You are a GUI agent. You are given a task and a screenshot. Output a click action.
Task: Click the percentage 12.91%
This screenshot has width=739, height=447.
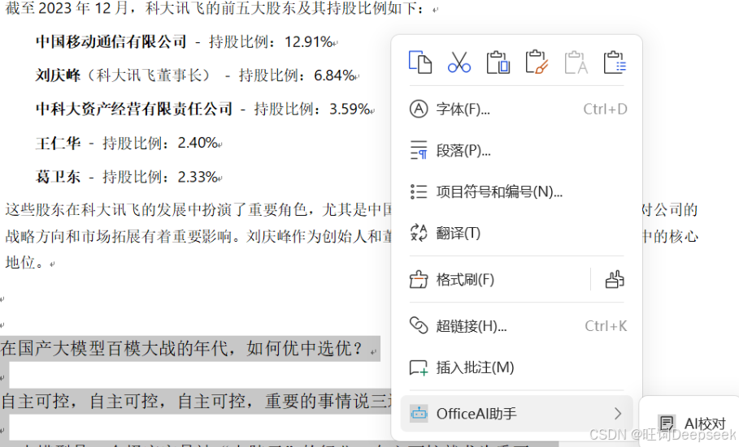point(309,42)
